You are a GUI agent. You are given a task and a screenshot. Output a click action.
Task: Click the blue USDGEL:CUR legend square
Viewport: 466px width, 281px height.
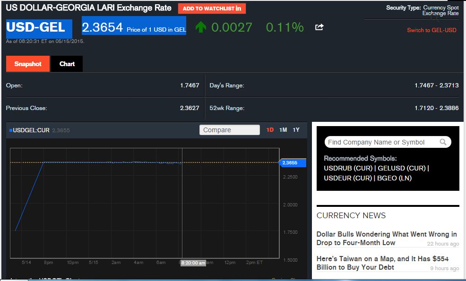pyautogui.click(x=11, y=130)
